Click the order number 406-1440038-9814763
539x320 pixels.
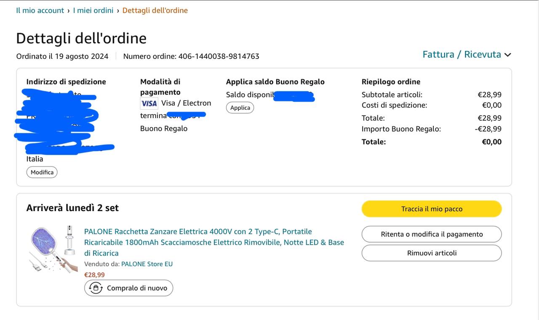(219, 56)
